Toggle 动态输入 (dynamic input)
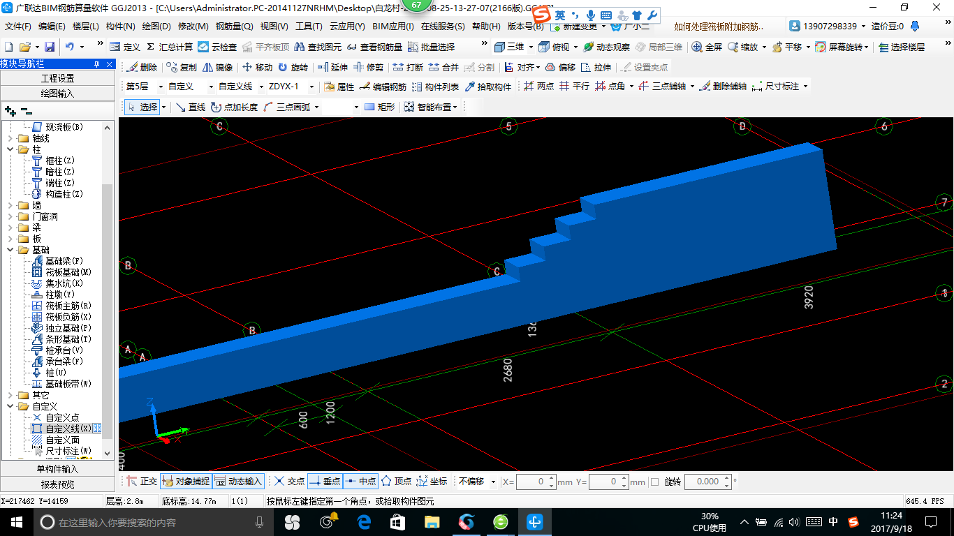The image size is (954, 536). [237, 482]
